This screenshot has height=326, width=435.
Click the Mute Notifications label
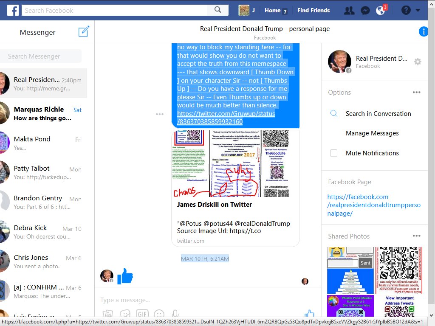pyautogui.click(x=372, y=153)
